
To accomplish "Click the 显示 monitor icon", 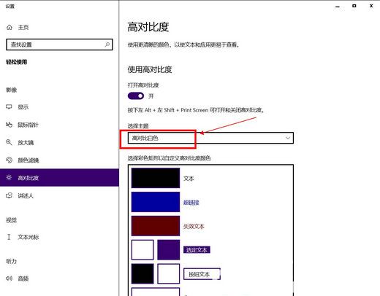I will pyautogui.click(x=9, y=107).
